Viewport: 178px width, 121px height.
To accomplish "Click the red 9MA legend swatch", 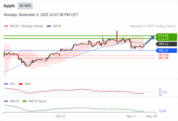I will 21,84.
